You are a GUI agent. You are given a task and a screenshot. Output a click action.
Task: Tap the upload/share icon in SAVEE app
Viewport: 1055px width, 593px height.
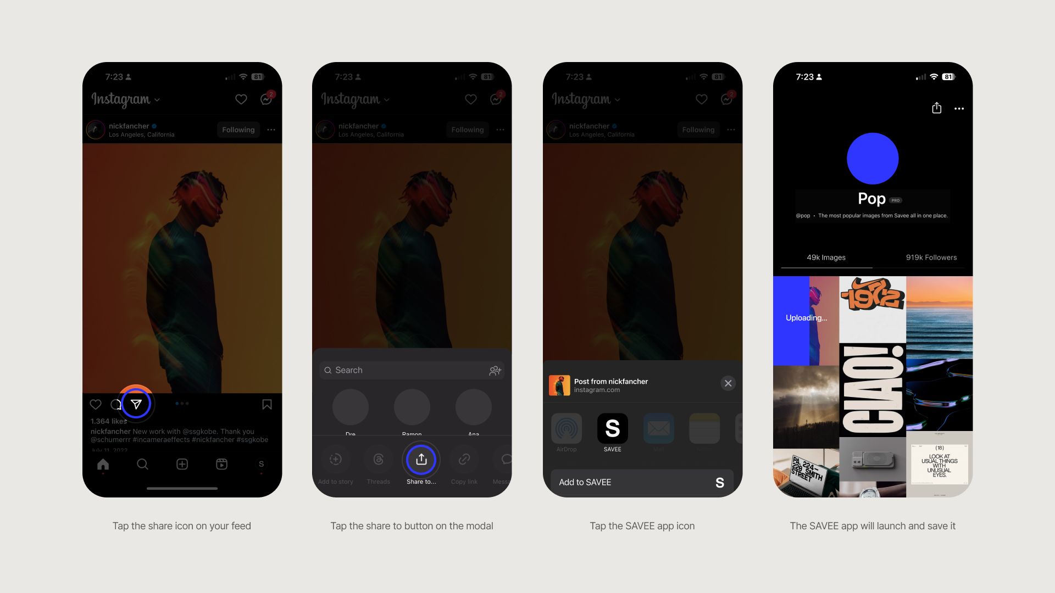(935, 108)
